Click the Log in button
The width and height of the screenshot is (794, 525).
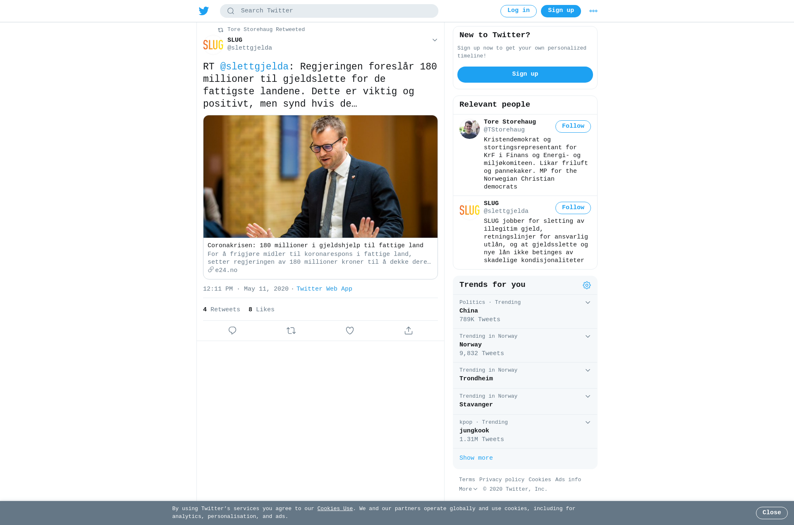coord(518,11)
